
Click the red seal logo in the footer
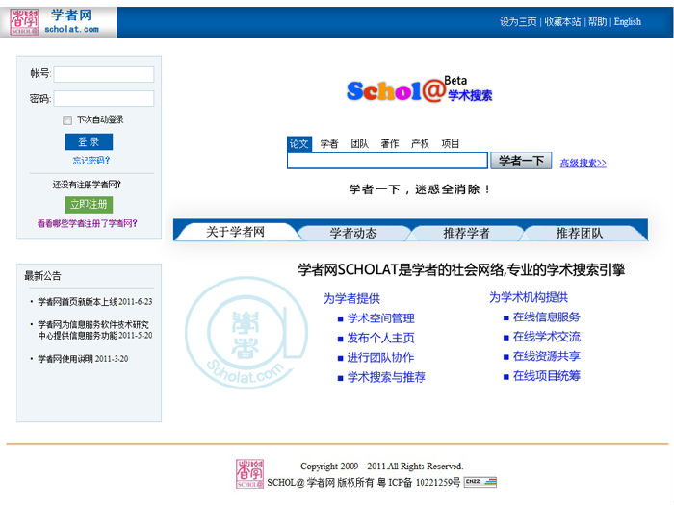pos(249,474)
